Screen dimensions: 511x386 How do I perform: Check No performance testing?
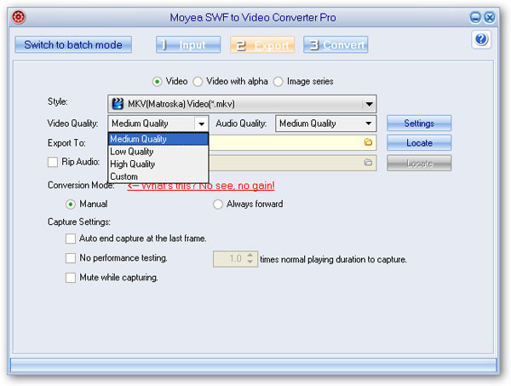point(71,258)
